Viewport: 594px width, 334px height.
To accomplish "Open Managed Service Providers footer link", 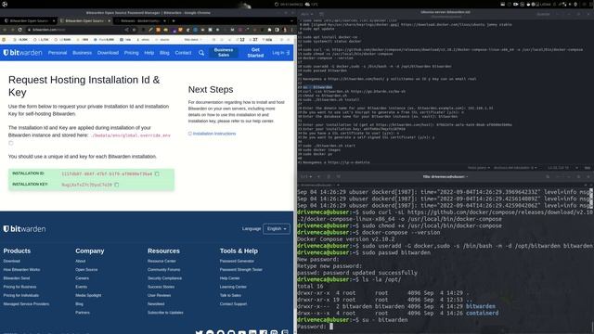I will pyautogui.click(x=26, y=303).
